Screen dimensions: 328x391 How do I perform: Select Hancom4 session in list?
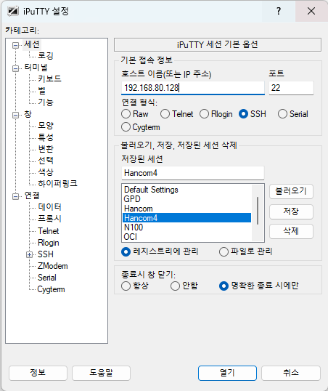(x=186, y=218)
